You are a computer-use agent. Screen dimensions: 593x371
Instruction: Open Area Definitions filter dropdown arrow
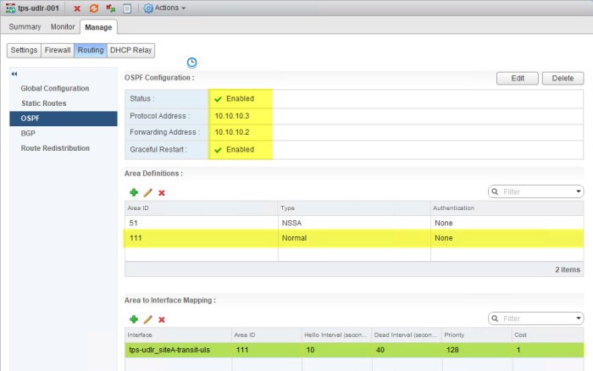579,191
